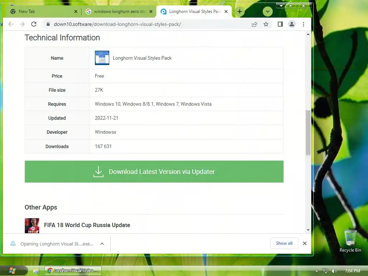Switch to the windows longhorn aero search tab
Image resolution: width=368 pixels, height=276 pixels.
click(119, 11)
